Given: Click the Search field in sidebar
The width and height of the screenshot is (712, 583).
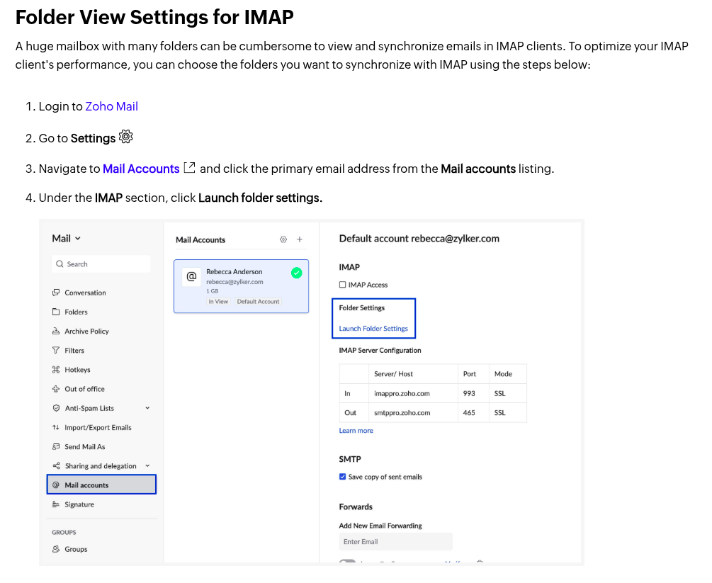Looking at the screenshot, I should 101,264.
